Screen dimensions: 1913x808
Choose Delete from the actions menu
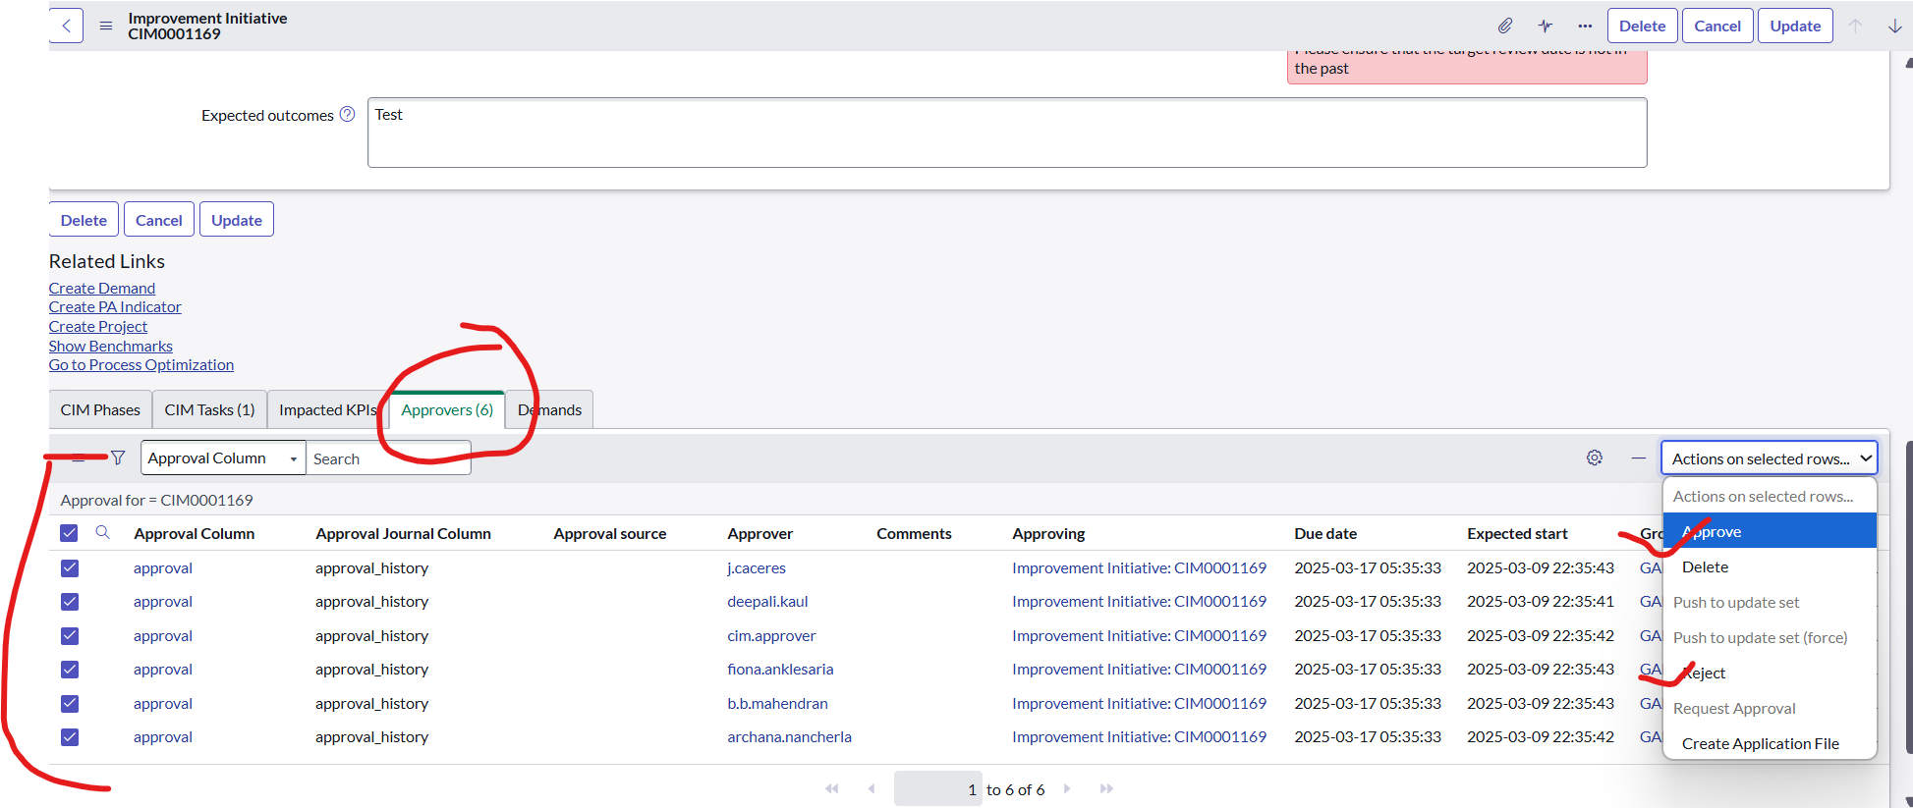pyautogui.click(x=1770, y=566)
